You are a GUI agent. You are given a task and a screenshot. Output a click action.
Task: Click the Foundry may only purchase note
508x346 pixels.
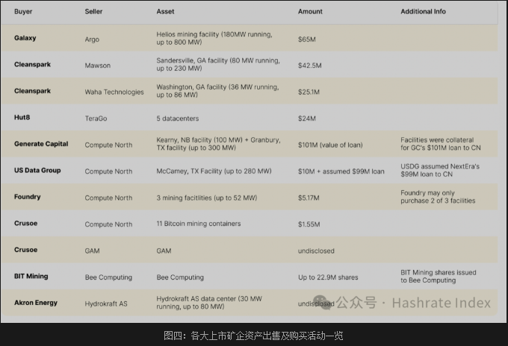[438, 197]
